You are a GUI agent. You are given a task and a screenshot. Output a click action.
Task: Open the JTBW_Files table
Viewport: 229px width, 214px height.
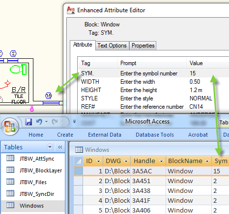[33, 182]
